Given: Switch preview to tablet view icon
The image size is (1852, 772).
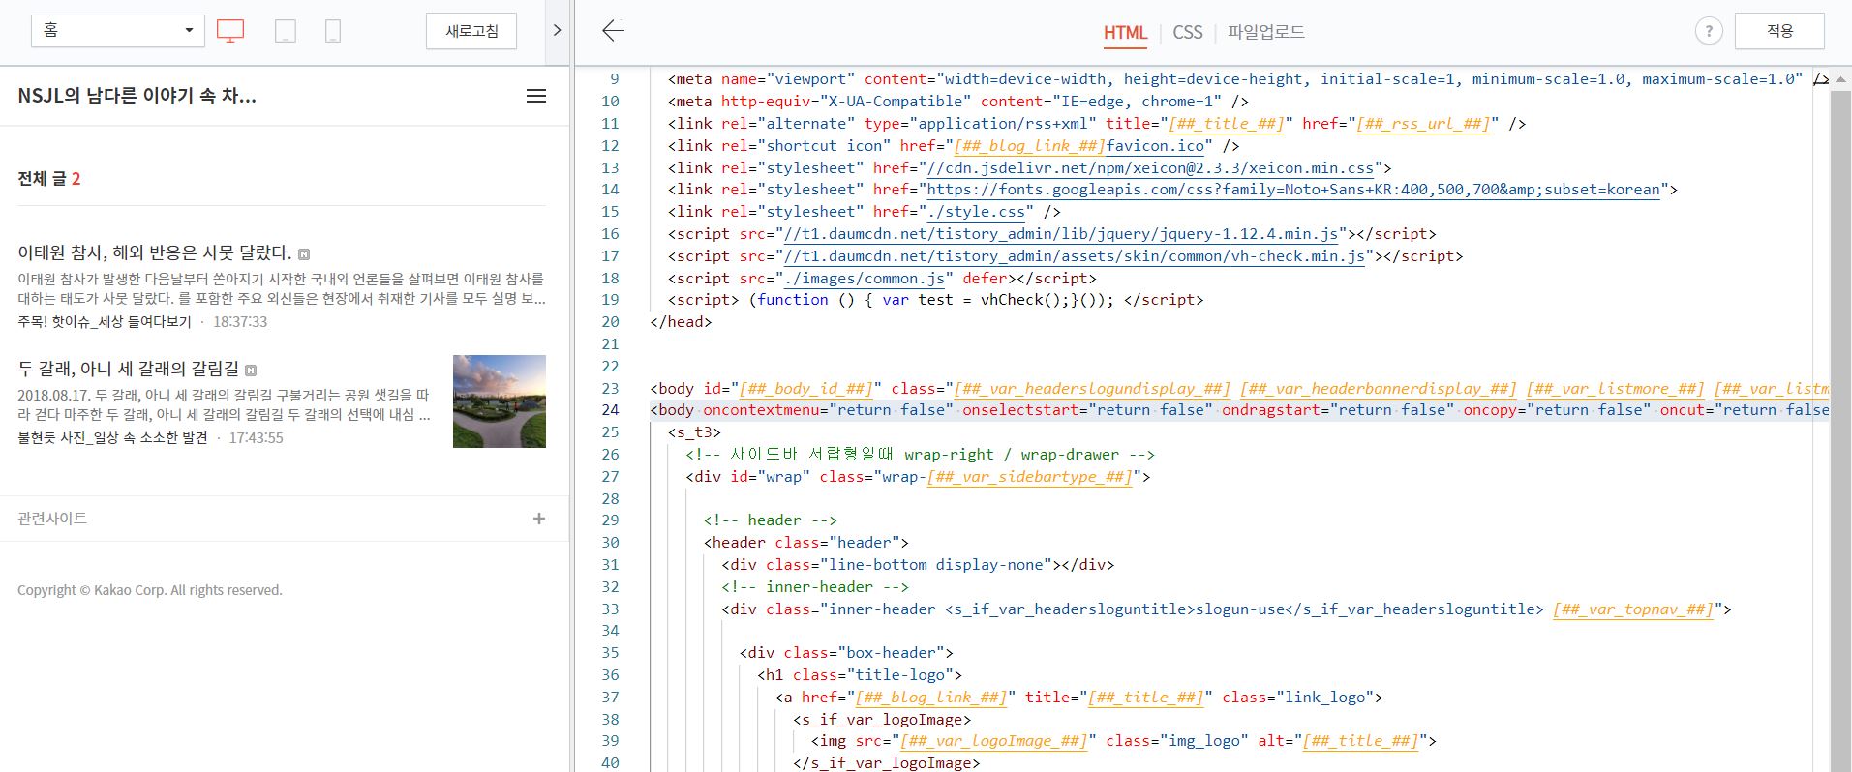Looking at the screenshot, I should coord(286,31).
